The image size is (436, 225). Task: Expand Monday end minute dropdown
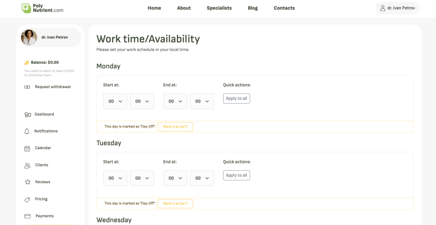pyautogui.click(x=202, y=101)
